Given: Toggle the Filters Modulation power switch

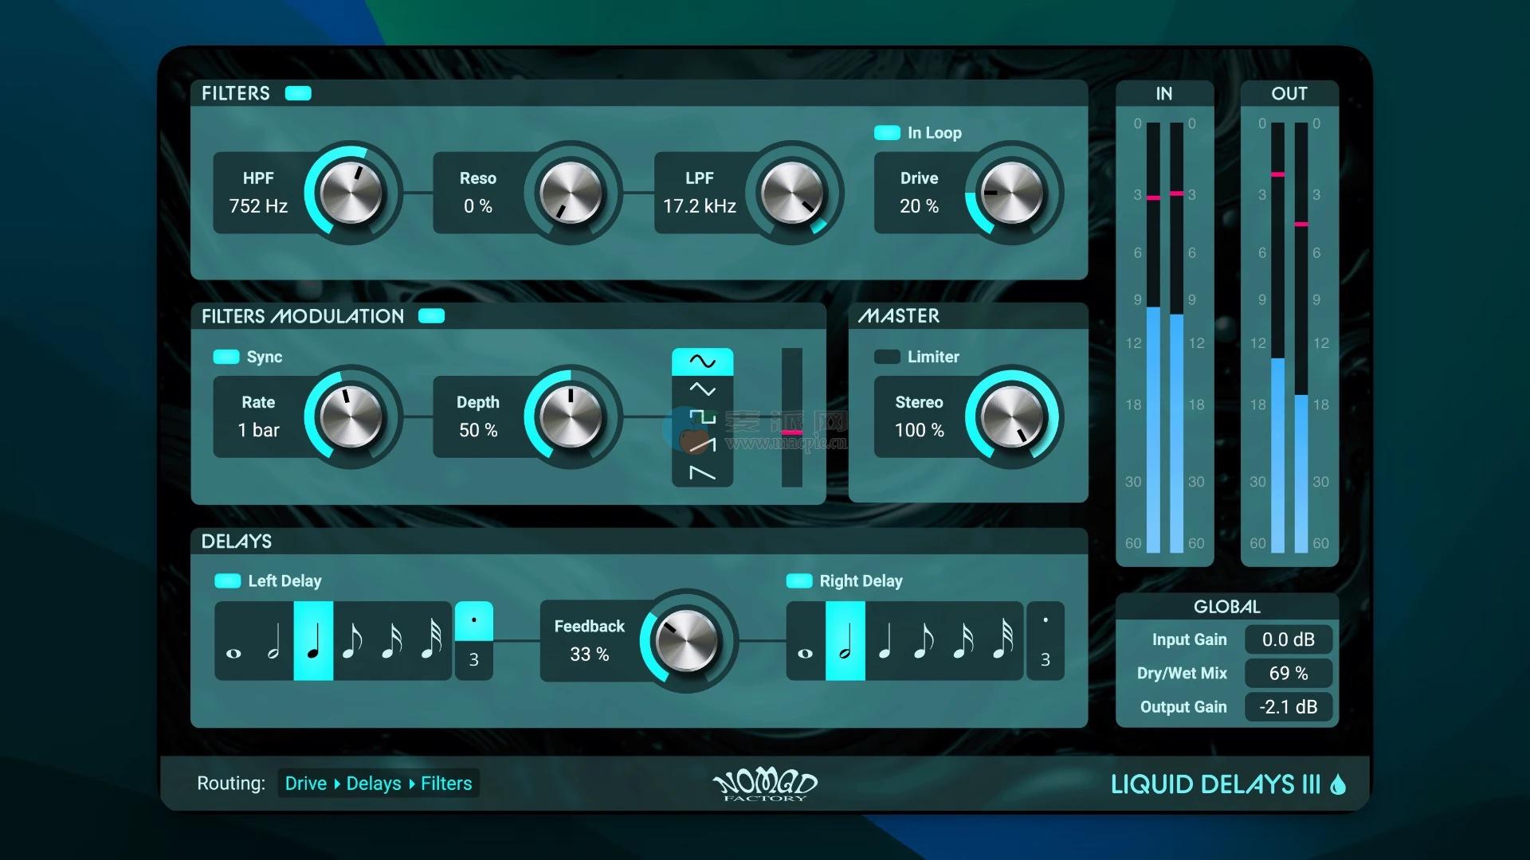Looking at the screenshot, I should pyautogui.click(x=431, y=316).
